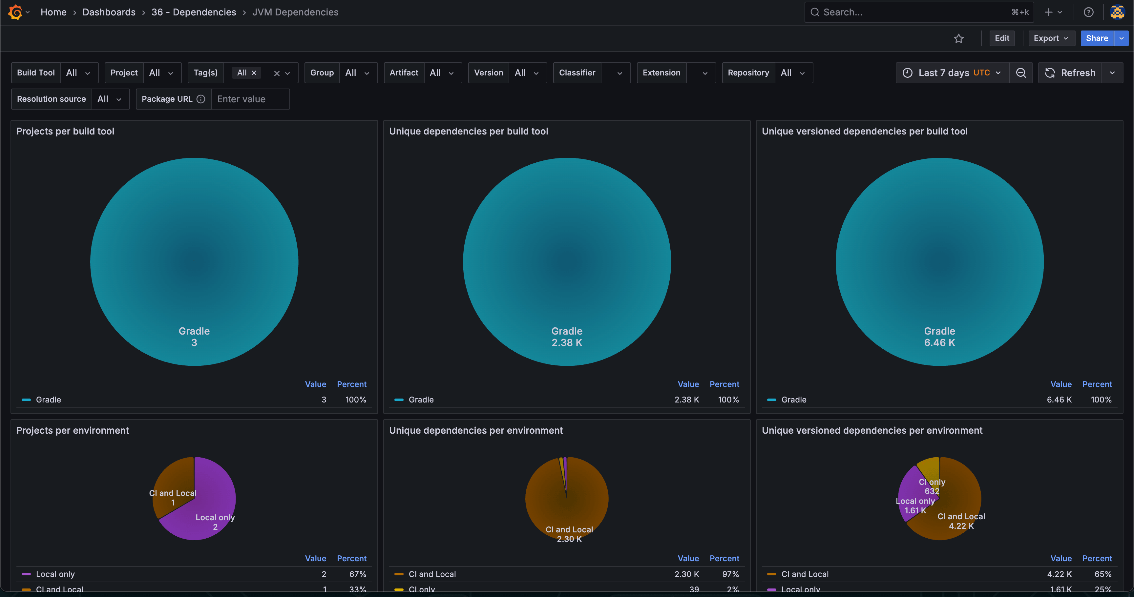Star this dashboard as favorite
This screenshot has height=597, width=1134.
pyautogui.click(x=959, y=38)
